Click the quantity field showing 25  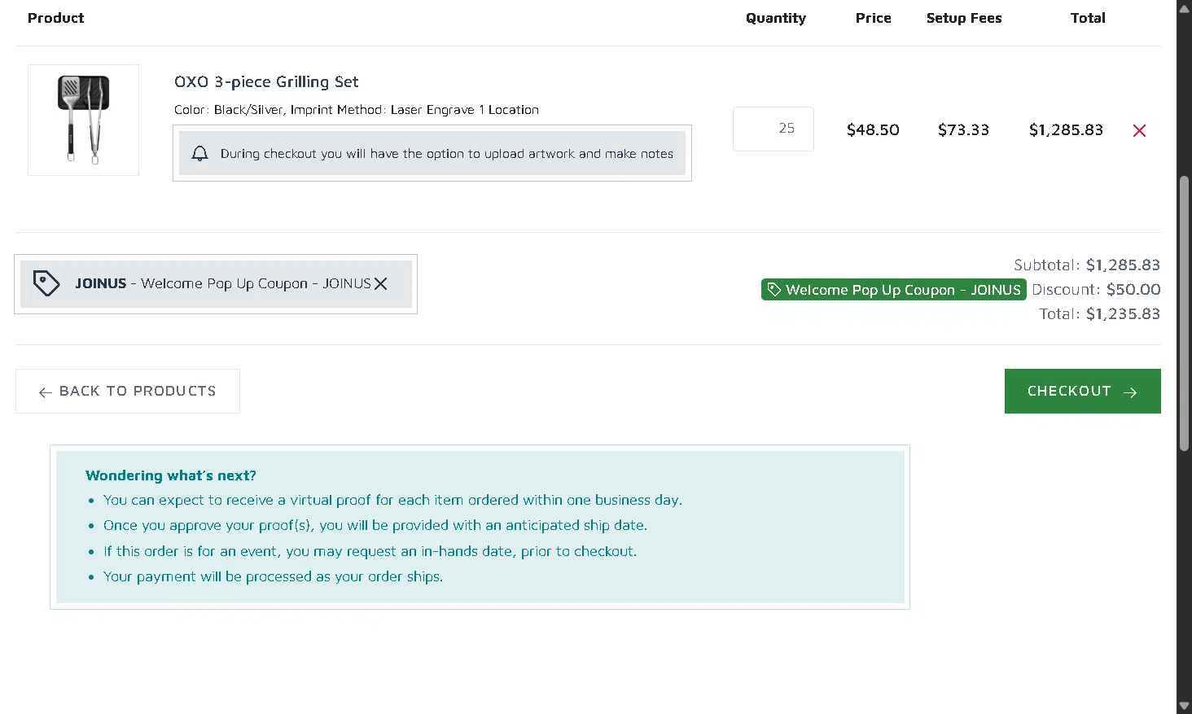(x=773, y=129)
